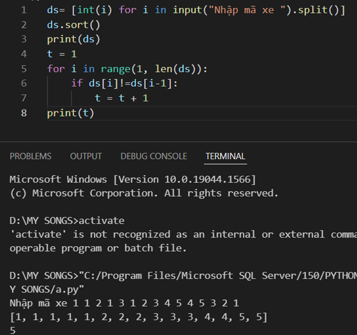Place cursor on "t = t + 1"
The image size is (357, 335).
click(x=121, y=98)
